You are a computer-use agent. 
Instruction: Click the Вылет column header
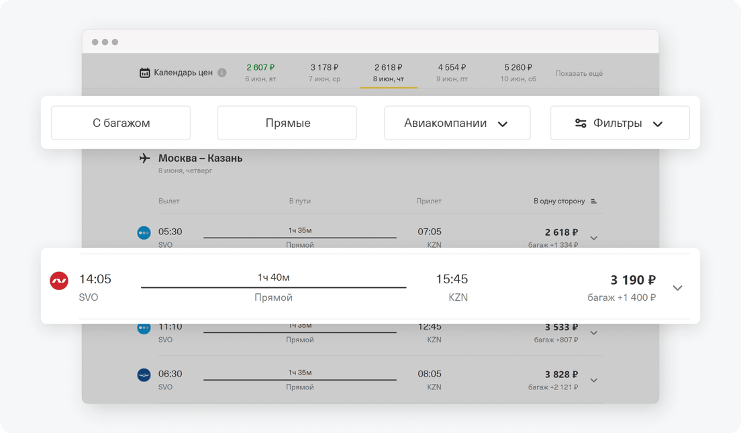(x=168, y=201)
